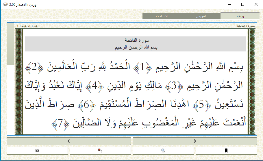Click the جزء : 1, حزب : 1 label
The height and width of the screenshot is (161, 263).
click(x=27, y=26)
